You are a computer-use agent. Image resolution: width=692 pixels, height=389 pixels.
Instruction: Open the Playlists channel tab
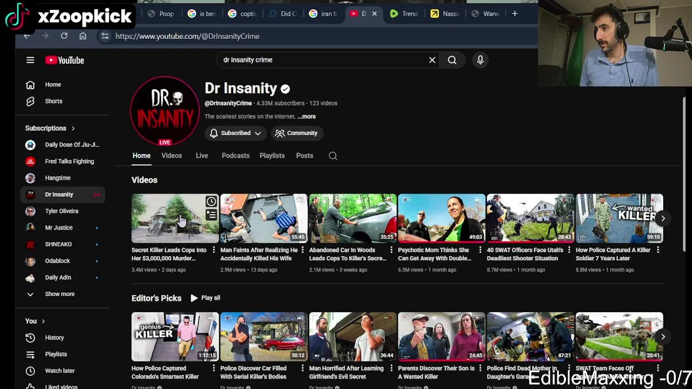[272, 156]
